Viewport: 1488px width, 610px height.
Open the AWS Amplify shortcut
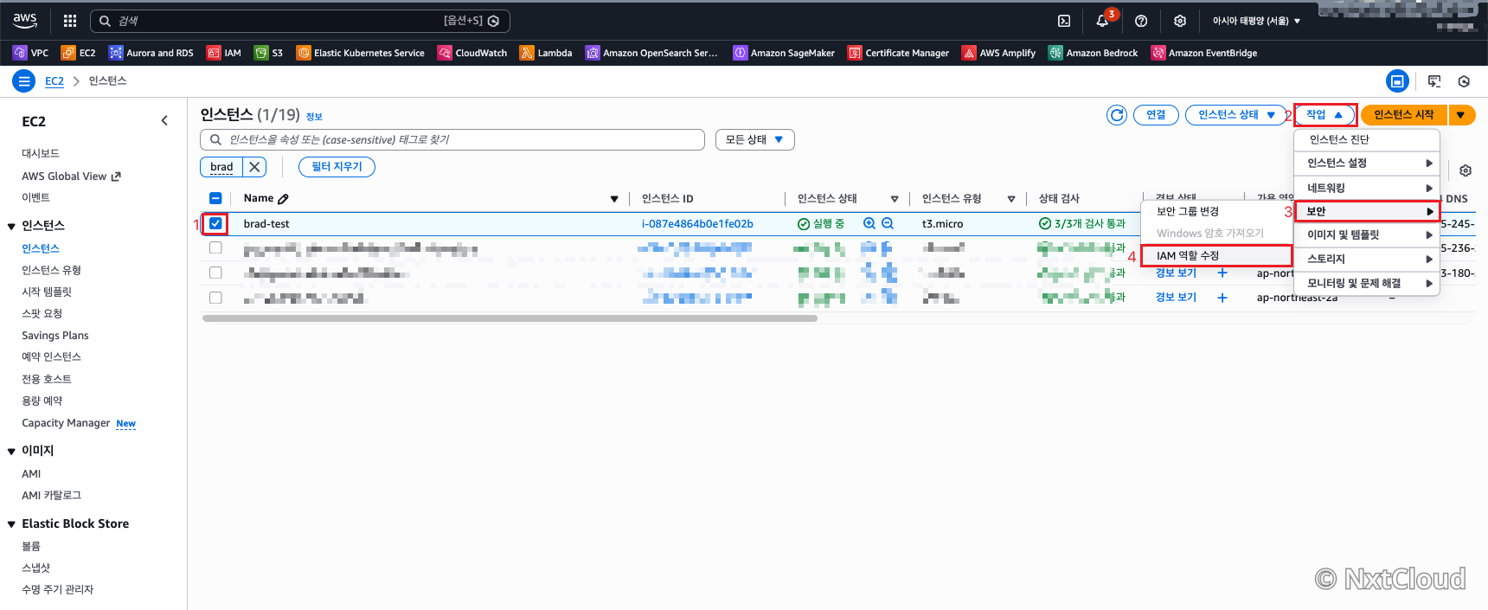point(998,53)
